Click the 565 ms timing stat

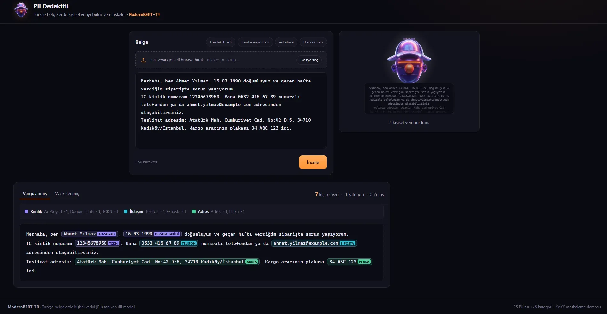[x=377, y=194]
